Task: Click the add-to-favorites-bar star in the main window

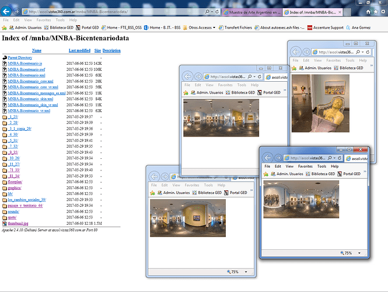Action: [4, 27]
